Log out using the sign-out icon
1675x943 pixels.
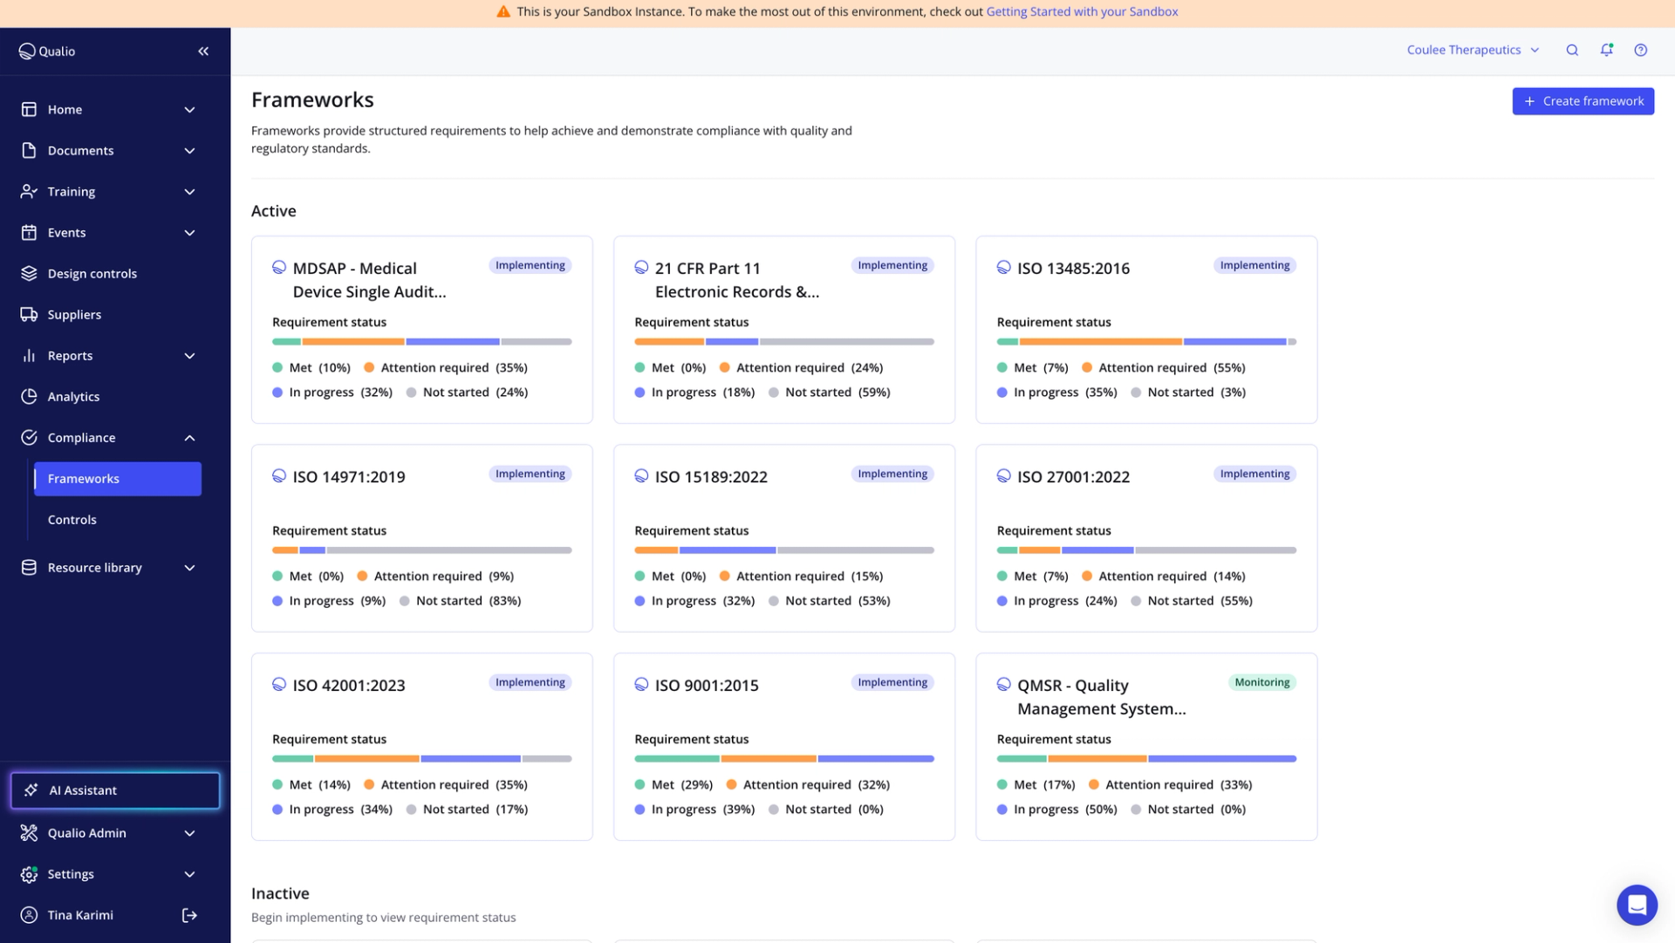[x=189, y=915]
